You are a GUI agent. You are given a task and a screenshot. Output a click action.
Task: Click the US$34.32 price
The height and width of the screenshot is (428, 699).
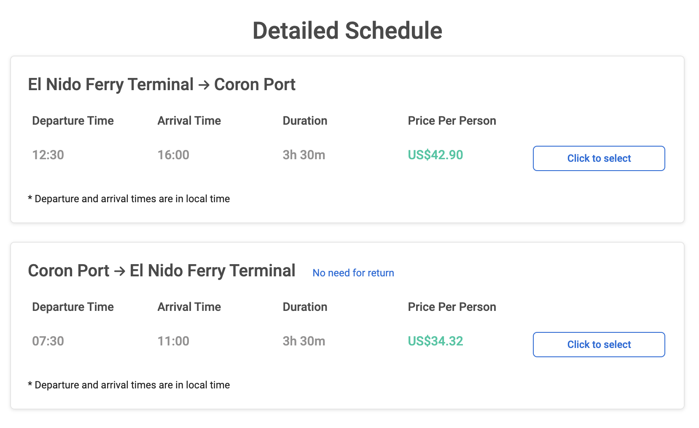(x=436, y=341)
